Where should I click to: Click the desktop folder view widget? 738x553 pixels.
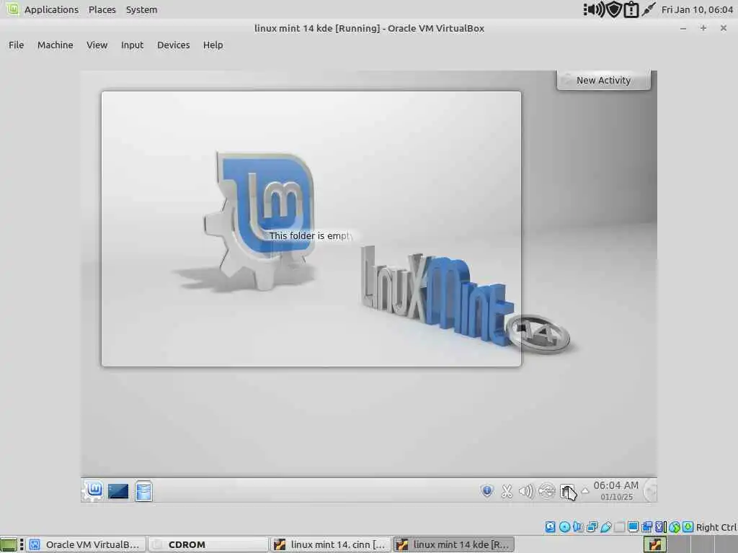[311, 228]
